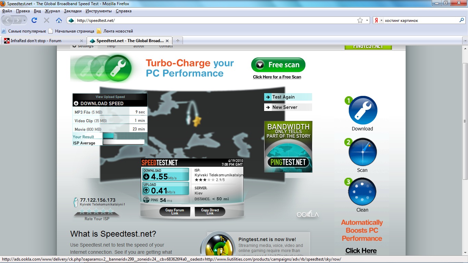Click the BANDWIDTH Pingtest.net banner
468x263 pixels.
(x=288, y=147)
